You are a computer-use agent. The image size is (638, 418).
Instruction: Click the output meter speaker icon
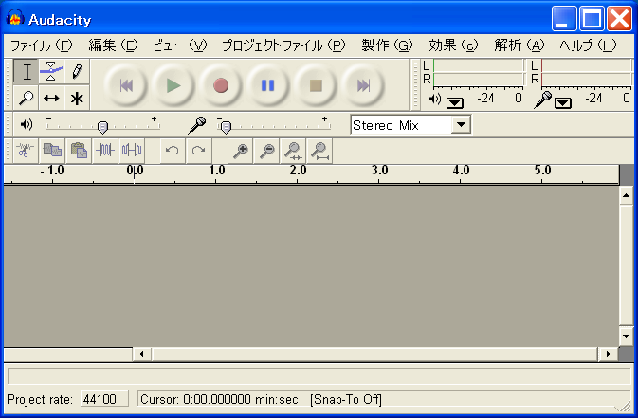pos(435,99)
